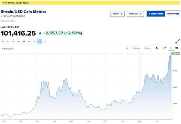Image resolution: width=181 pixels, height=124 pixels.
Task: Click the LIVESTREAM button
Action: tap(156, 14)
